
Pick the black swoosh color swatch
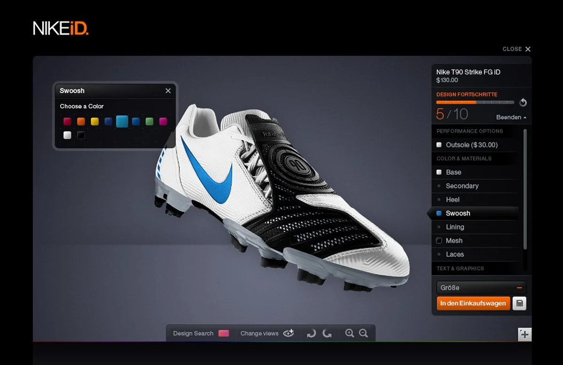[81, 135]
